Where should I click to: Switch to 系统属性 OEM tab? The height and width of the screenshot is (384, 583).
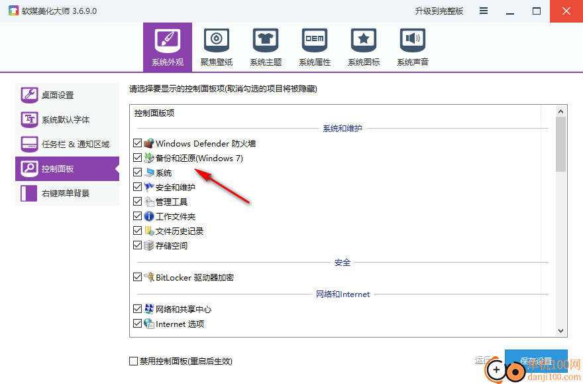(x=315, y=47)
